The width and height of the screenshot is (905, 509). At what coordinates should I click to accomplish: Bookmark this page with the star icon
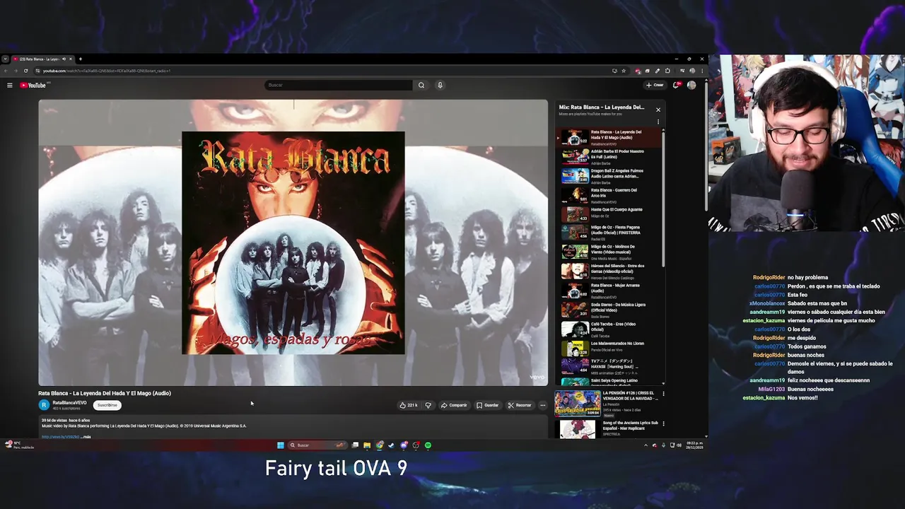(x=624, y=71)
